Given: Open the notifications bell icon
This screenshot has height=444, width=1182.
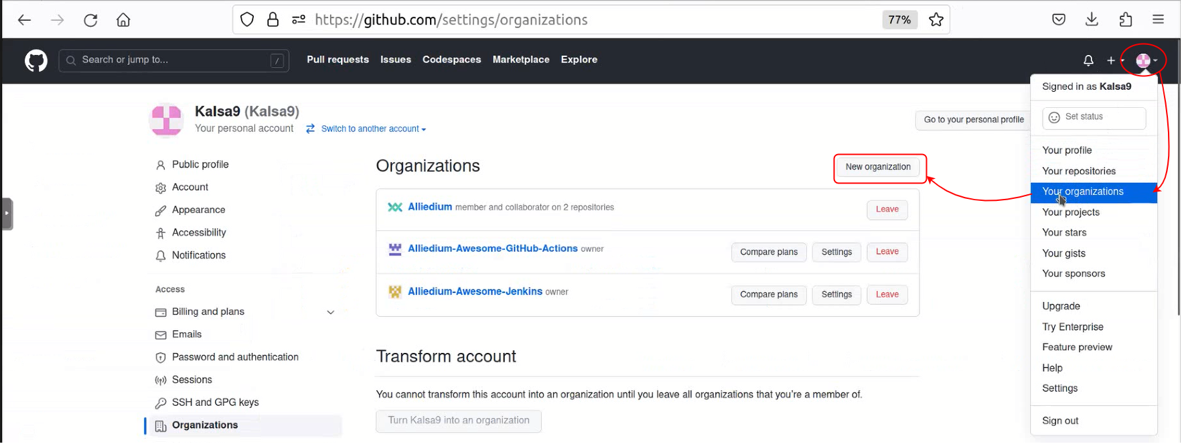Looking at the screenshot, I should point(1088,61).
